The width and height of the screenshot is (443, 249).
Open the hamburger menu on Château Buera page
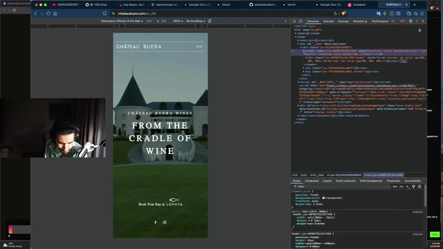coord(199,47)
